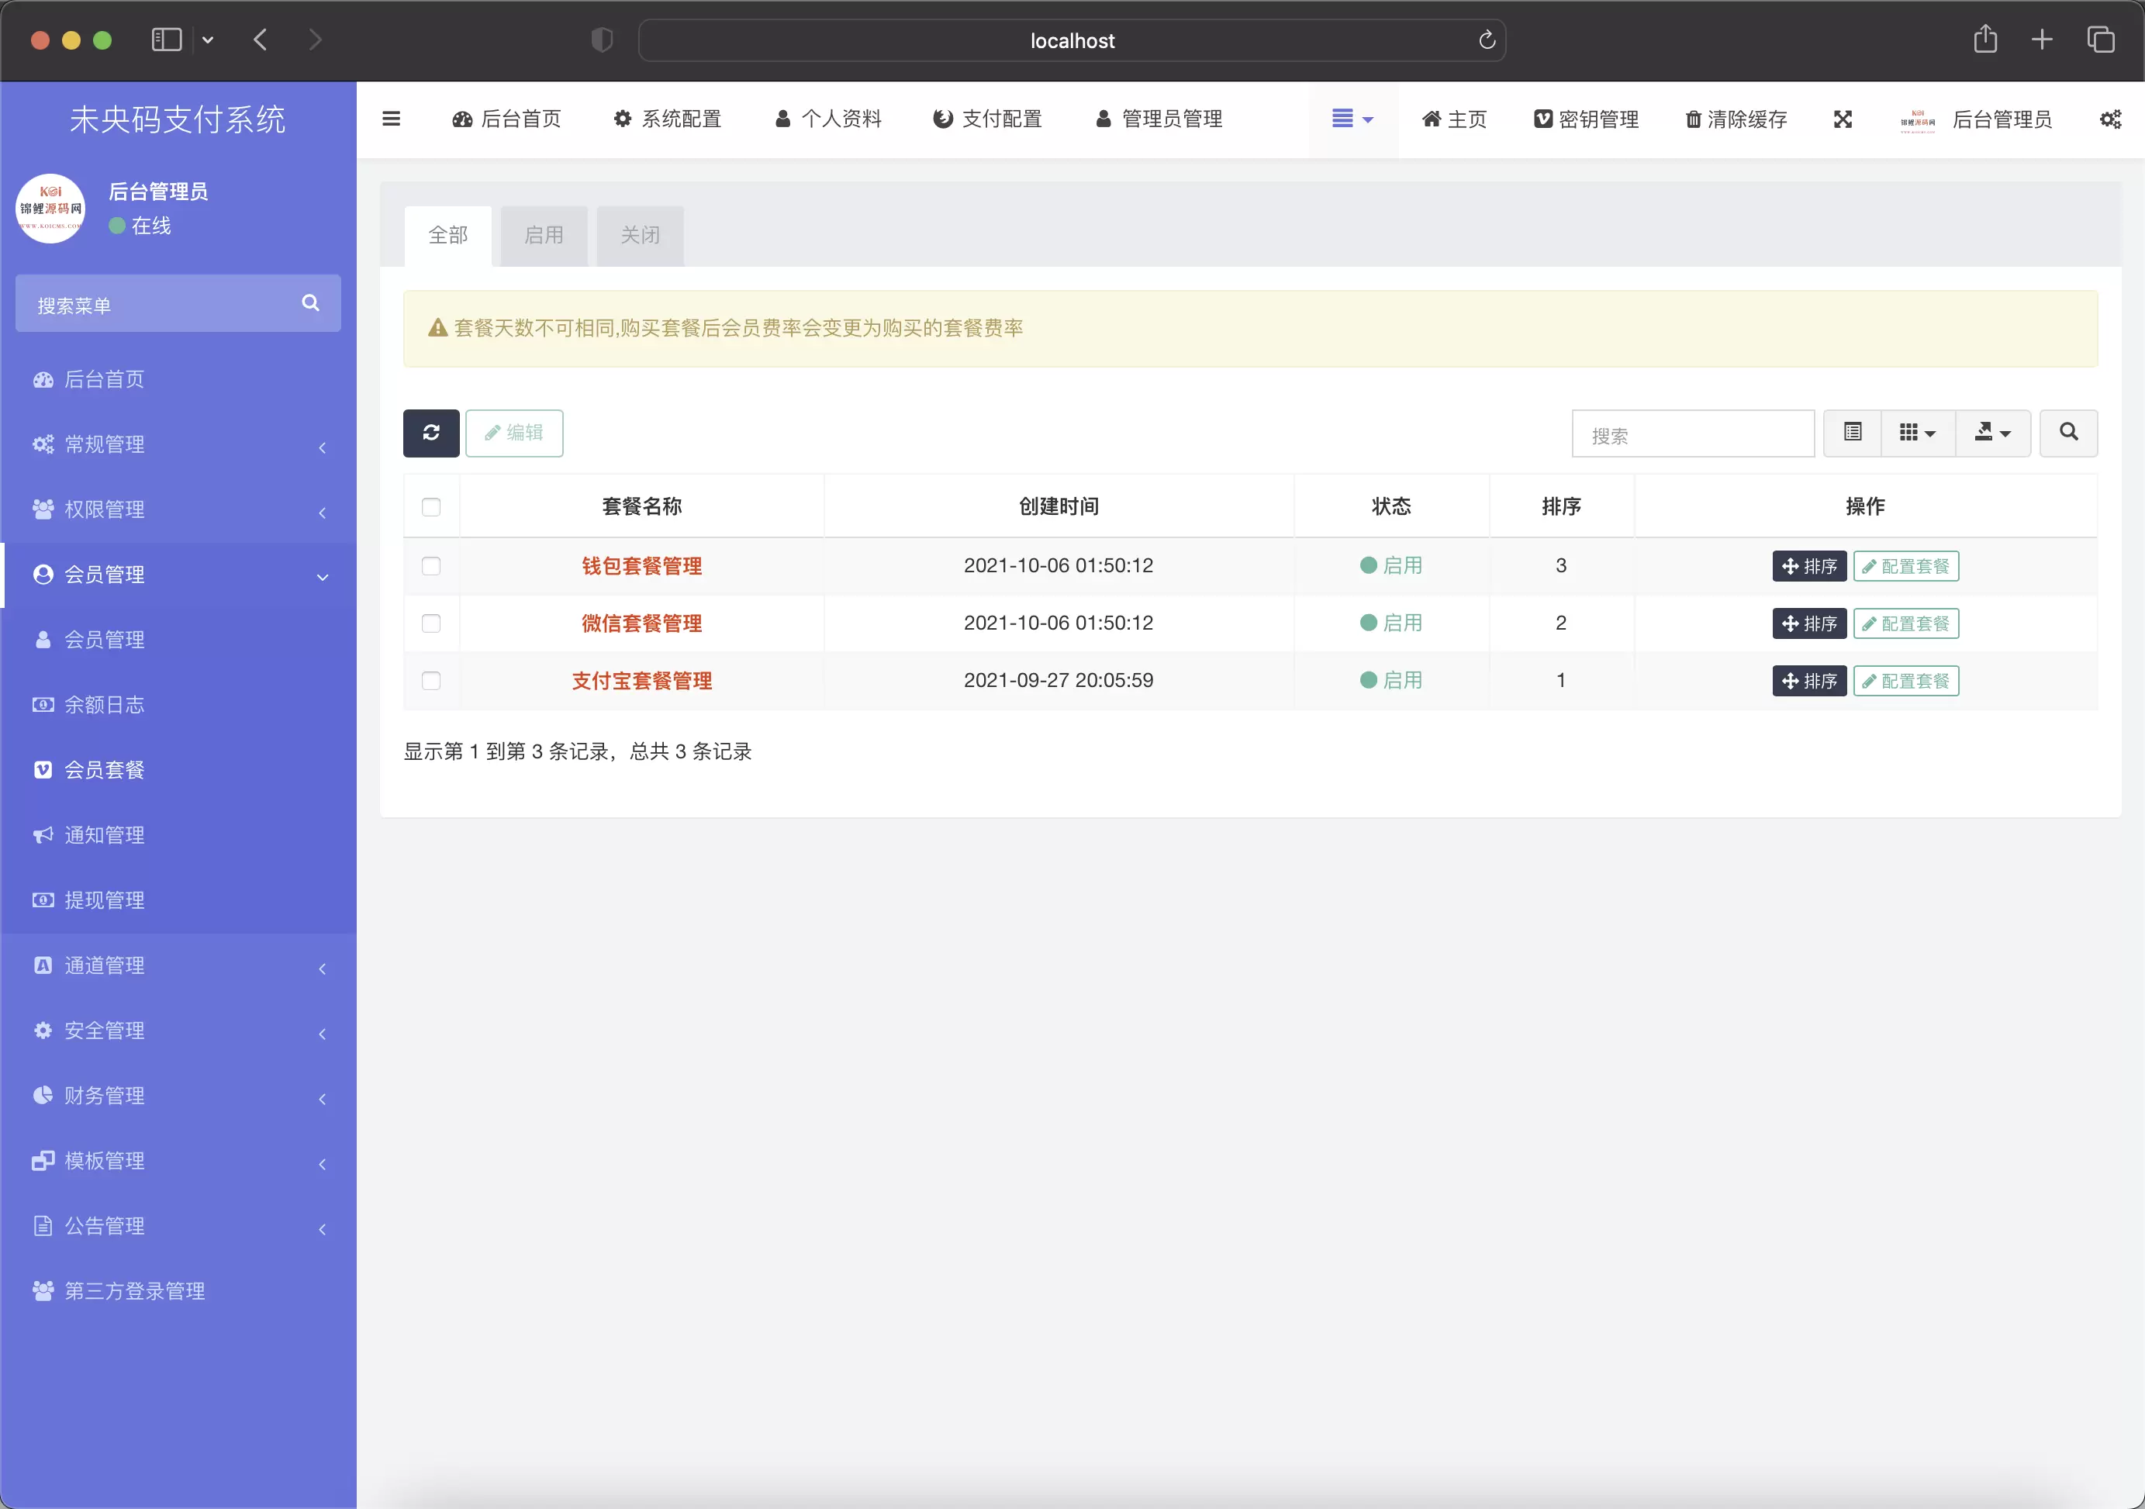Click the admin avatar in the sidebar
The height and width of the screenshot is (1509, 2145).
coord(50,209)
